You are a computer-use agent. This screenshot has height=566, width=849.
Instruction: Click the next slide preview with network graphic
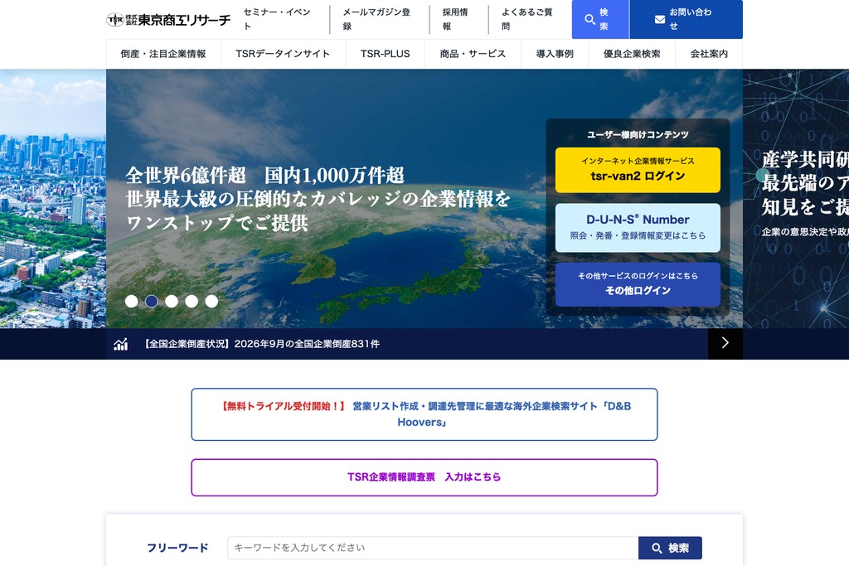(796, 199)
